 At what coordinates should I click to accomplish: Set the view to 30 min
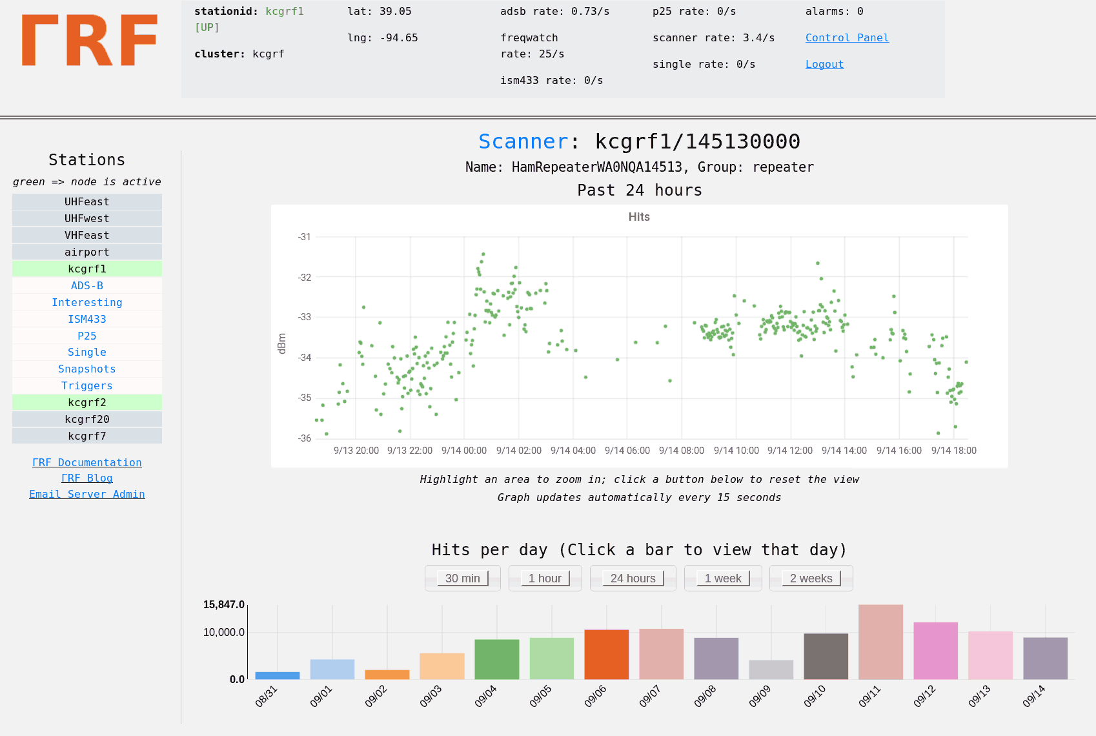coord(463,578)
